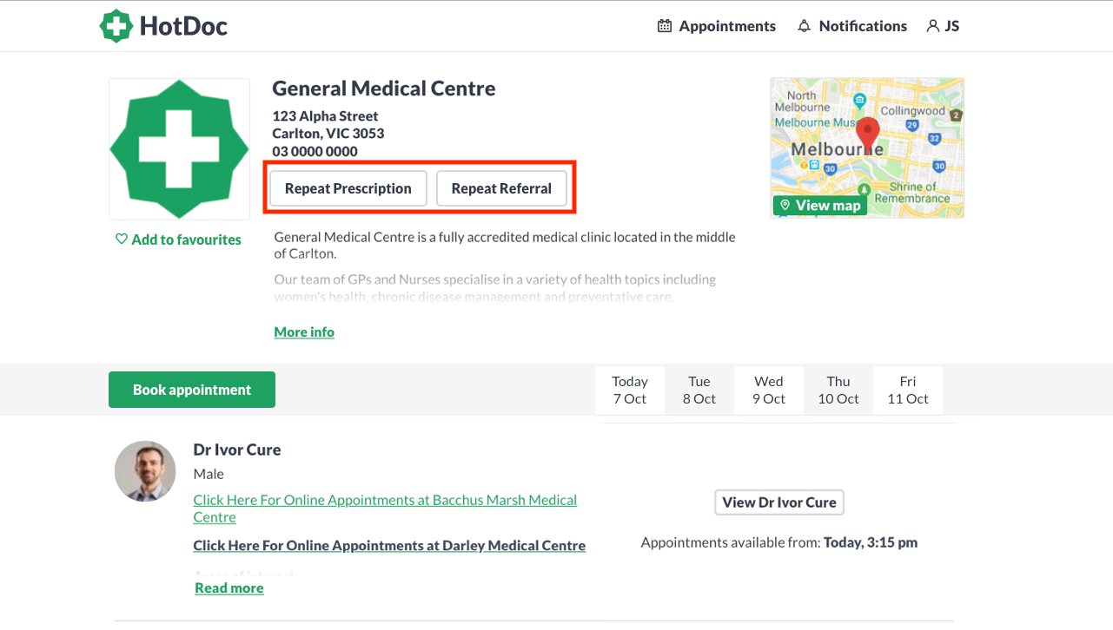Click the calendar icon beside Appointments
This screenshot has width=1113, height=630.
[x=665, y=26]
